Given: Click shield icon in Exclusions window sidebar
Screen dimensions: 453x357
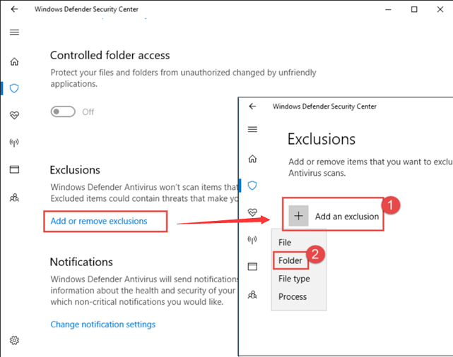Looking at the screenshot, I should (x=252, y=186).
